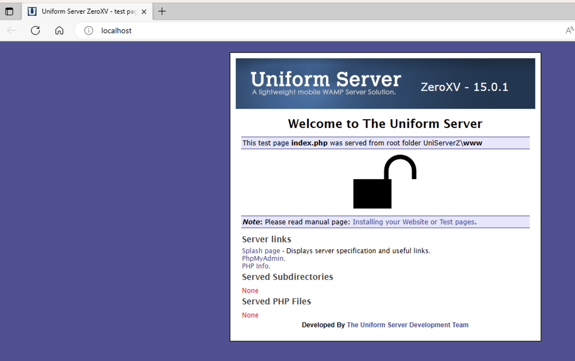
Task: Select the Uniform Server ZeroXV tab
Action: coord(88,11)
